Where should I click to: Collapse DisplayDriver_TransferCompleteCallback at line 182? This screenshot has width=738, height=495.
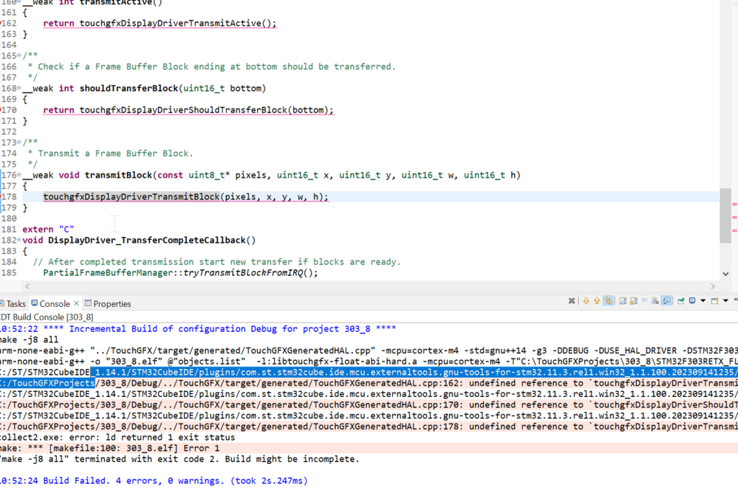point(18,240)
